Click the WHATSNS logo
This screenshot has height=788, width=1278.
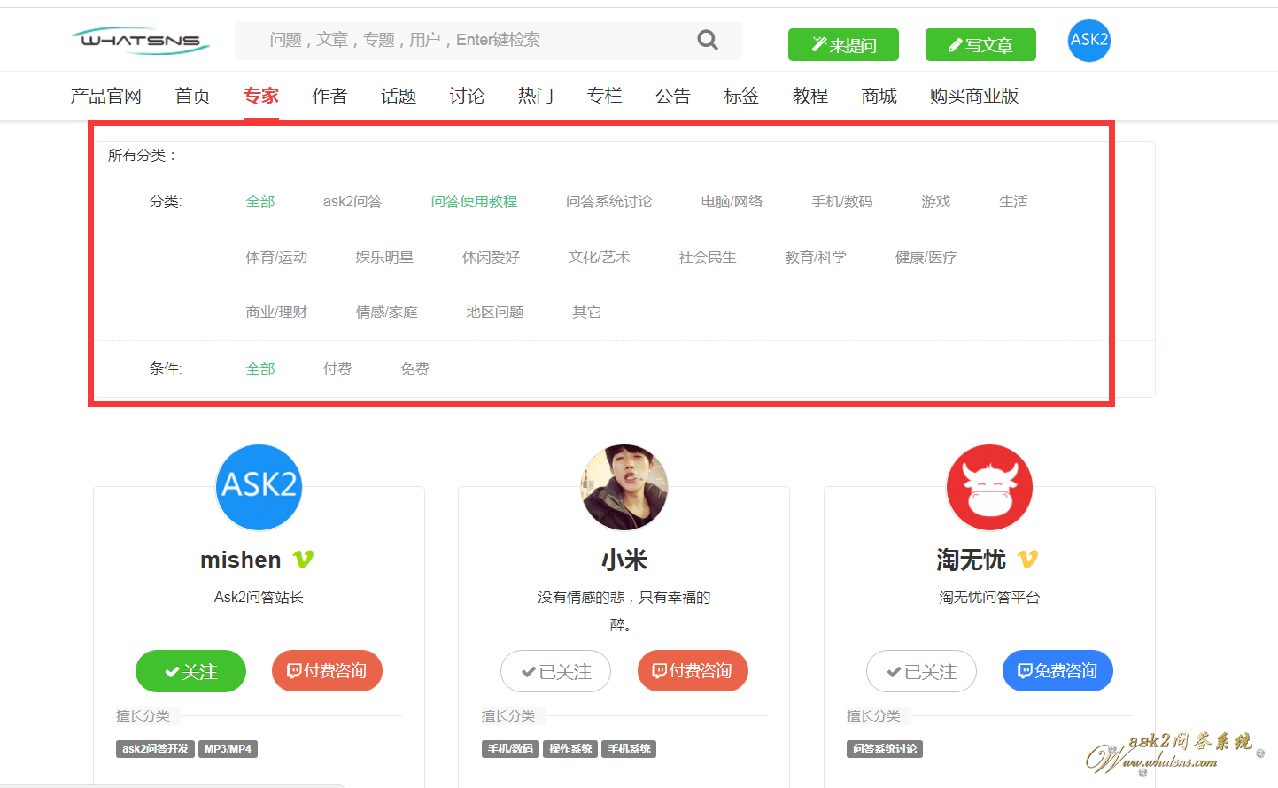click(141, 41)
